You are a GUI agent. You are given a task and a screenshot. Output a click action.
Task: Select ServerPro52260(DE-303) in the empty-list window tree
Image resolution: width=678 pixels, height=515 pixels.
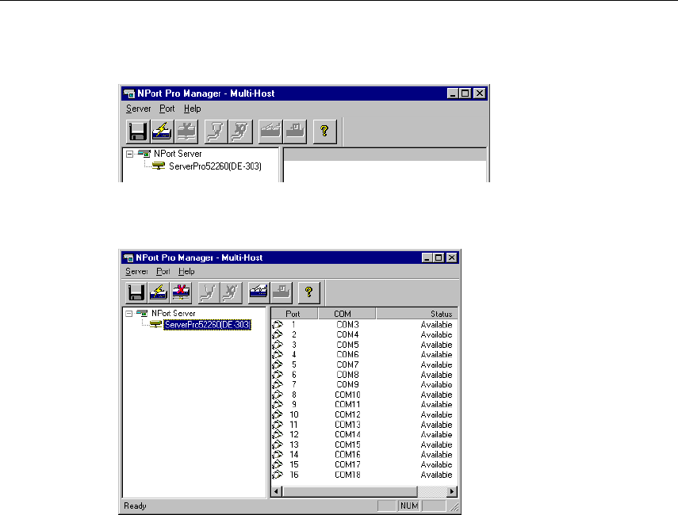215,166
